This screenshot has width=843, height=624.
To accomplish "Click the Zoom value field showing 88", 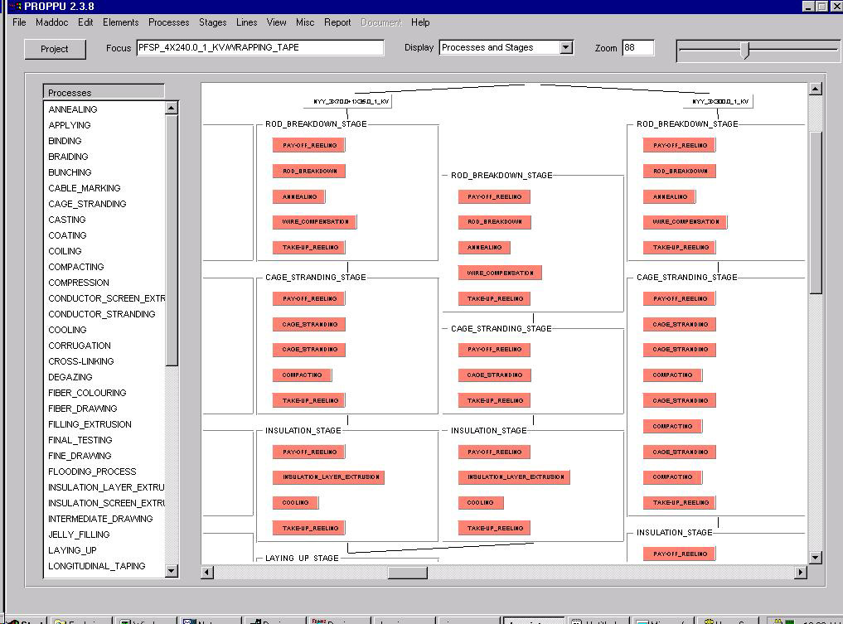I will pyautogui.click(x=637, y=48).
